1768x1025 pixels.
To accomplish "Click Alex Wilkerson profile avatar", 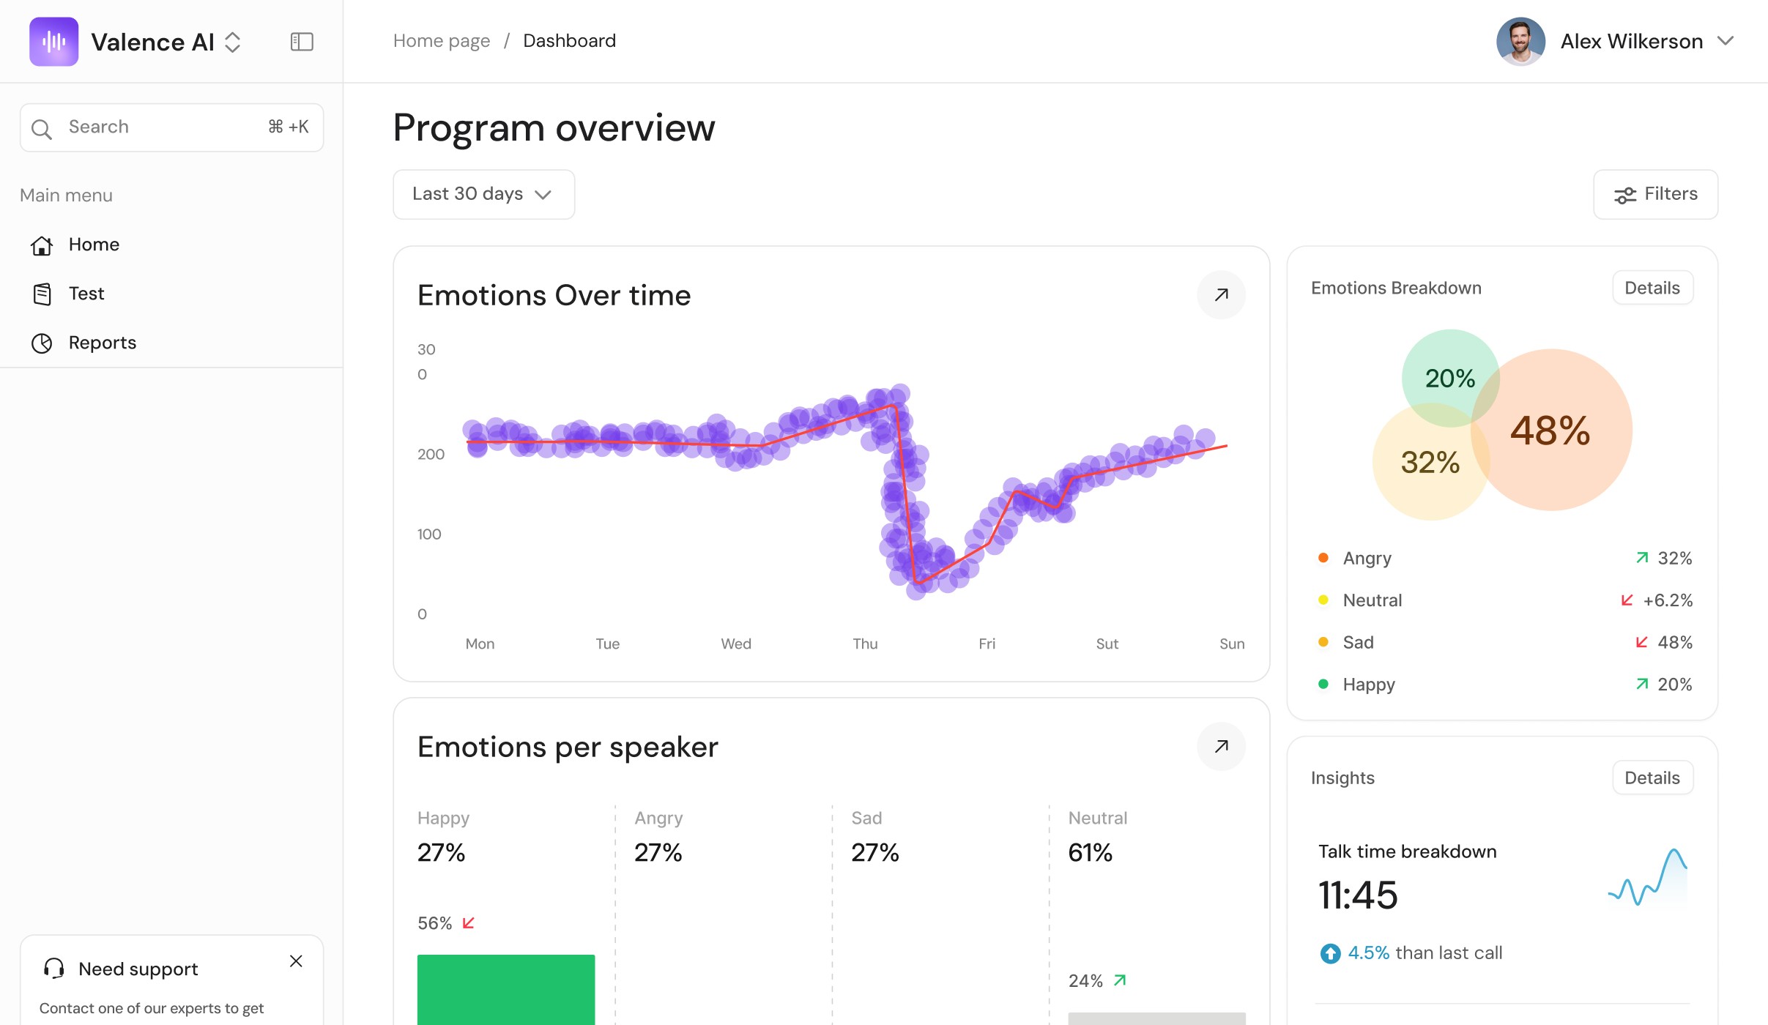I will [x=1520, y=42].
